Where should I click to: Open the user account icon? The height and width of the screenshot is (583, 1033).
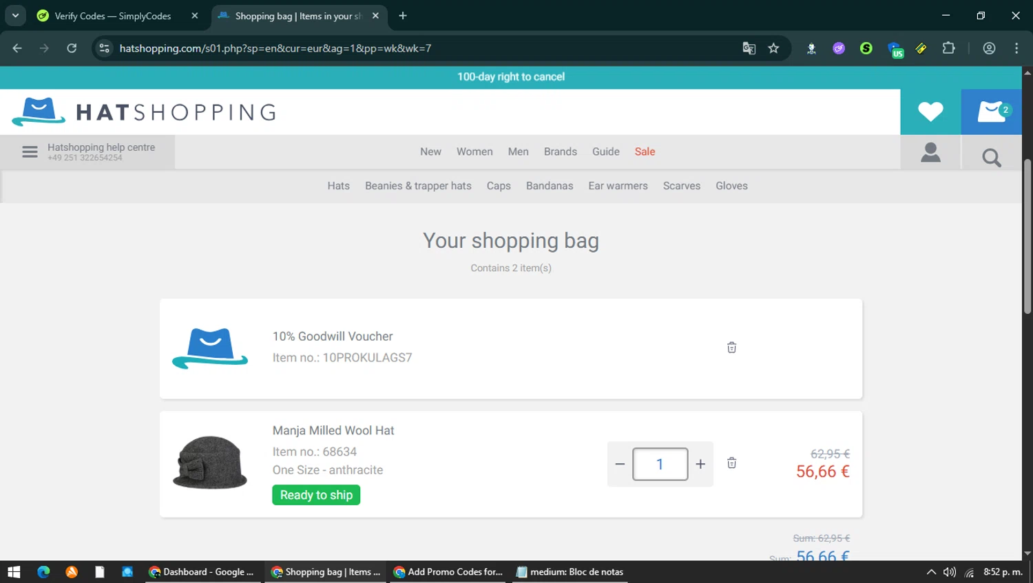click(930, 153)
